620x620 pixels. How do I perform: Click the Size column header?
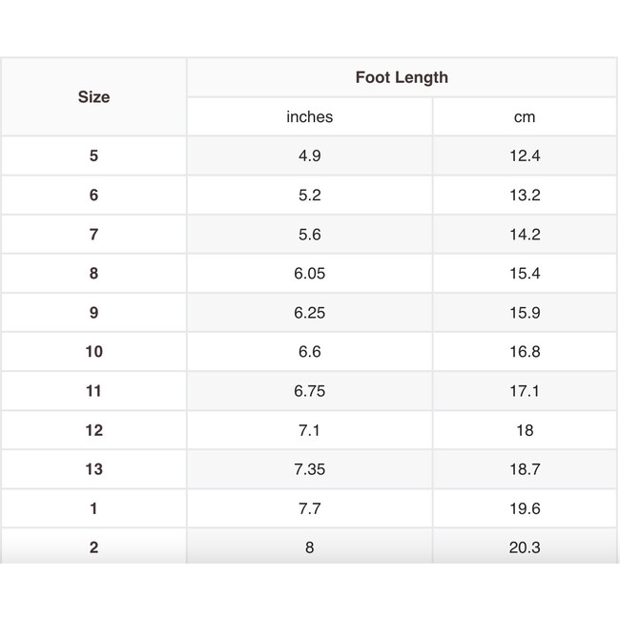pos(93,97)
